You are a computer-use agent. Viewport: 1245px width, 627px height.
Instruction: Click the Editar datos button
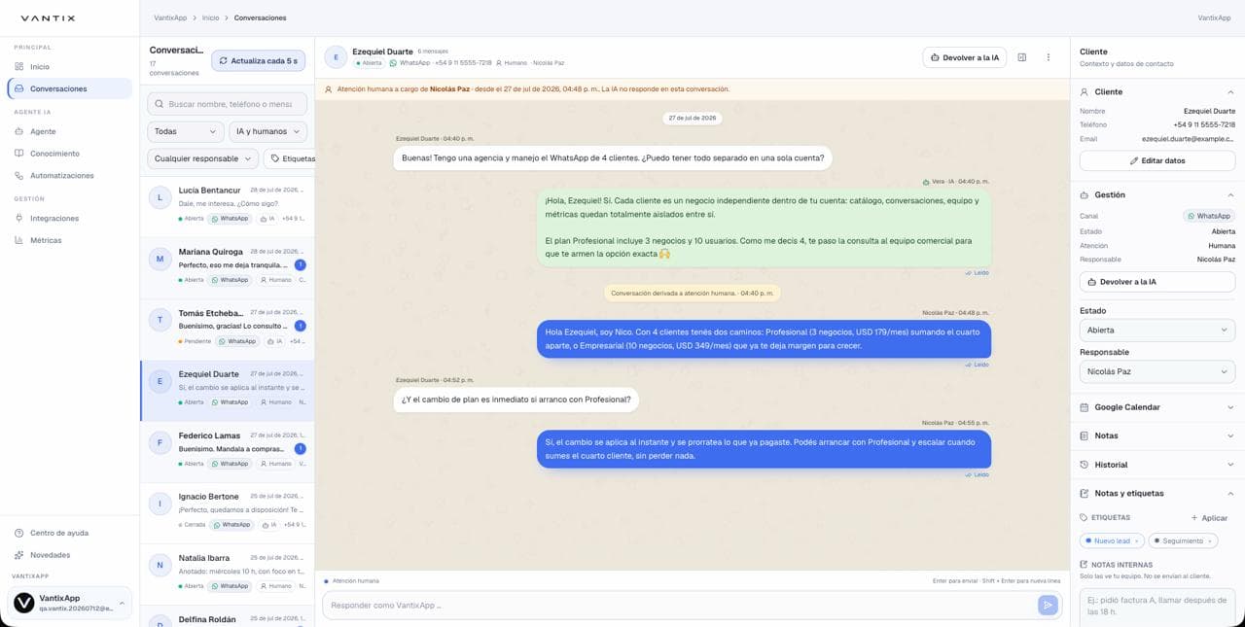(x=1157, y=160)
